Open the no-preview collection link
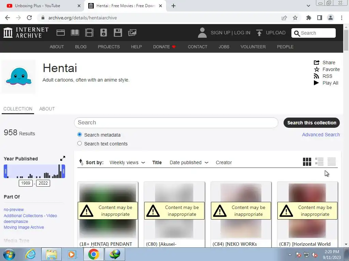The image size is (349, 261). click(x=14, y=209)
